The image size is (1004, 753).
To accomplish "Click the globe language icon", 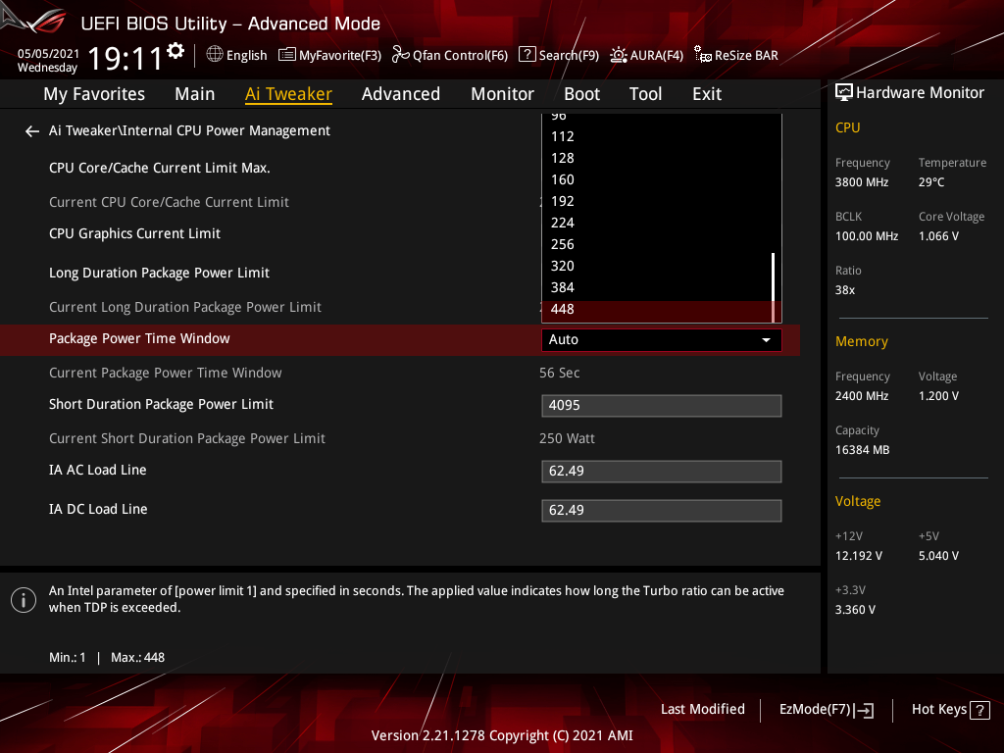I will pos(215,55).
